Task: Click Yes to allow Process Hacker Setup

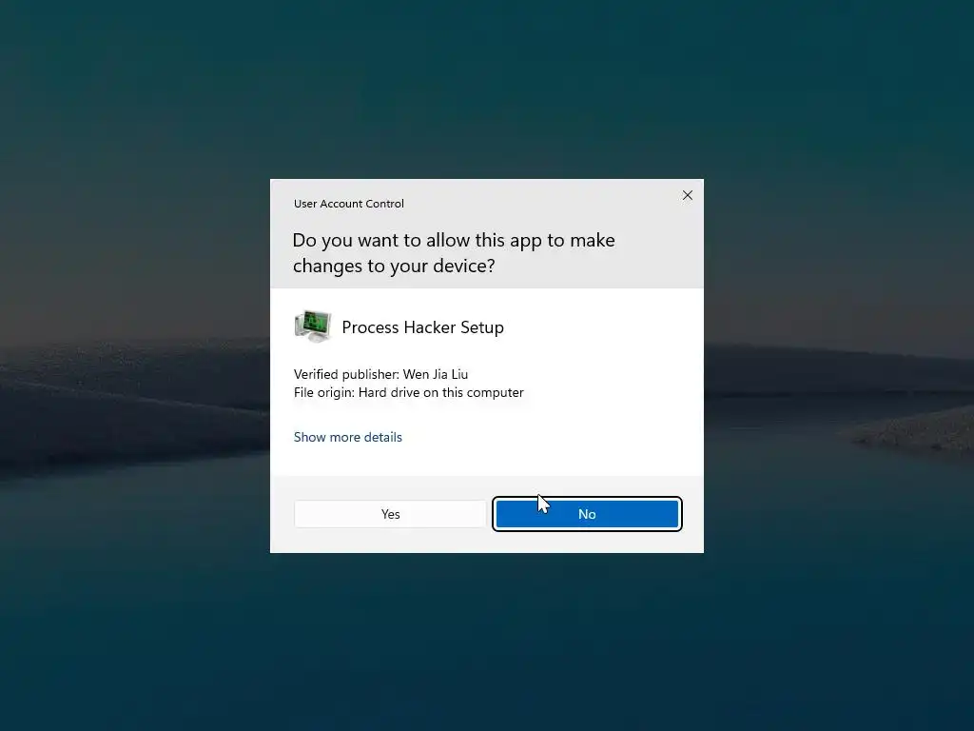Action: tap(390, 514)
